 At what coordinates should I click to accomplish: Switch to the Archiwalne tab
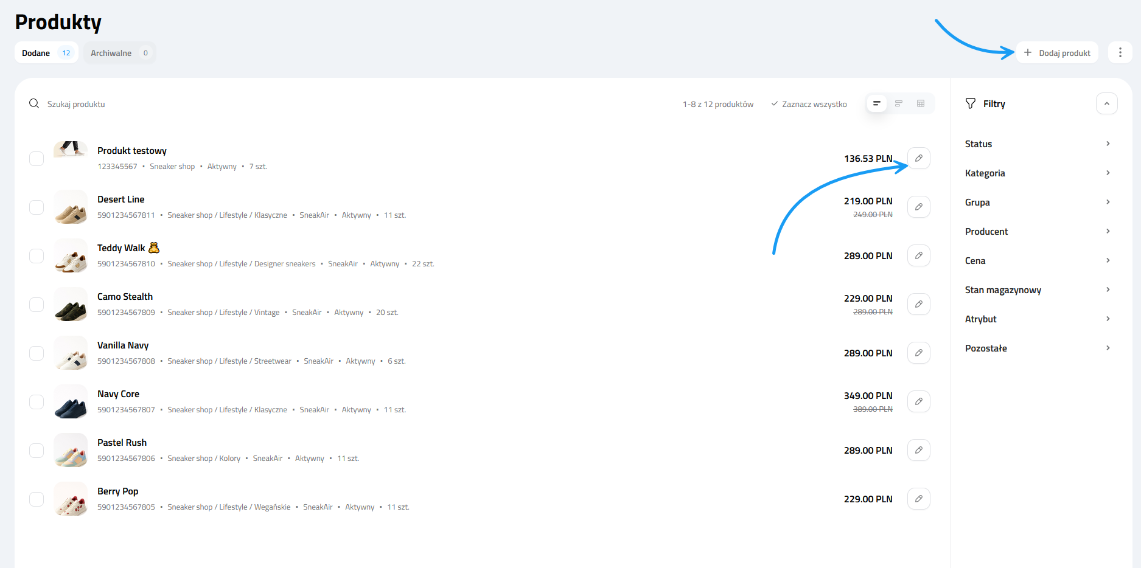click(119, 52)
